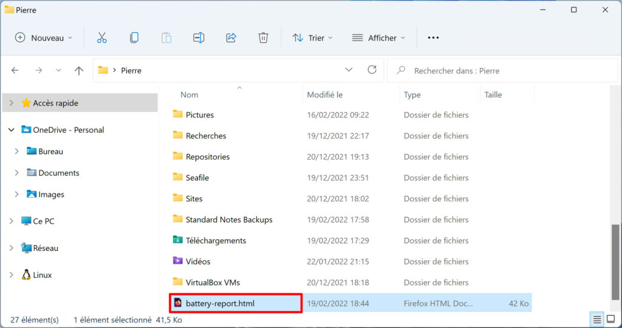The image size is (622, 328).
Task: Select the Standard Notes Backups folder
Action: [229, 219]
